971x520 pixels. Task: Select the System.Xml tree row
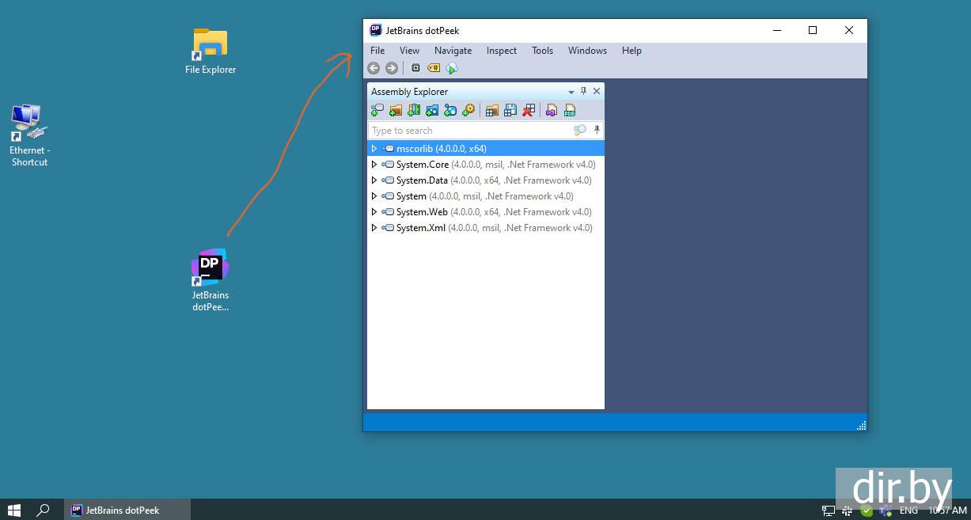point(486,228)
